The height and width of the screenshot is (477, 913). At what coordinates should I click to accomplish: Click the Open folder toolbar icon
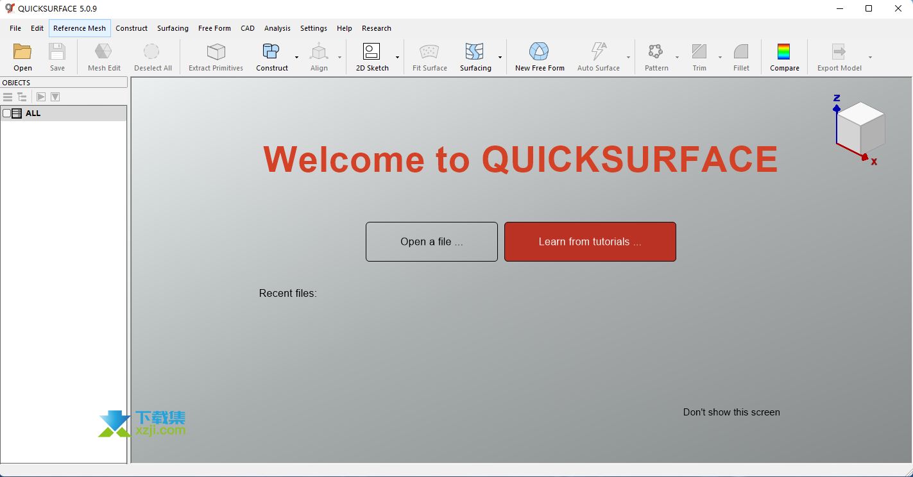(x=22, y=52)
